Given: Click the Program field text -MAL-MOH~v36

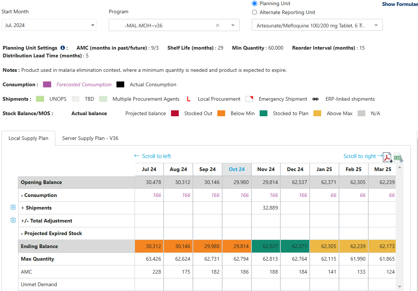Looking at the screenshot, I should 144,26.
